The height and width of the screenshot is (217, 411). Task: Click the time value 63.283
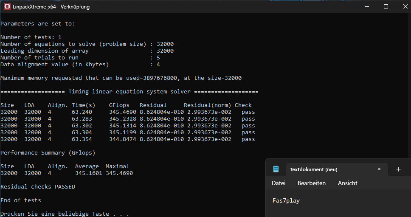tap(82, 119)
